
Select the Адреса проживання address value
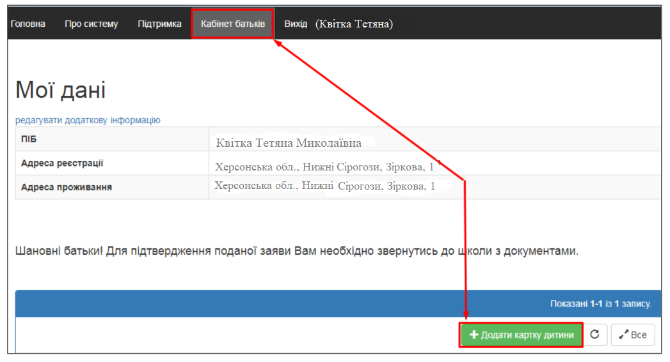coord(324,186)
